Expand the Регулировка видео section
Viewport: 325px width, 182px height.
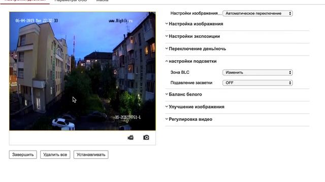(190, 119)
